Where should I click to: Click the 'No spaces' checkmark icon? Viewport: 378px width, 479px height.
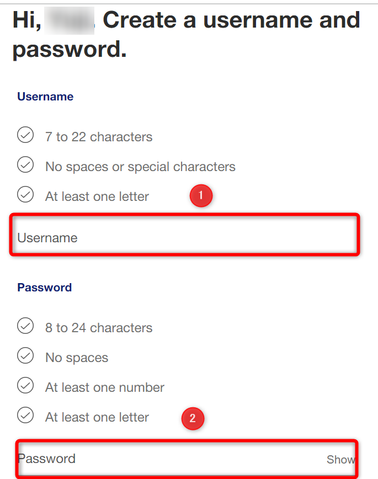click(25, 355)
